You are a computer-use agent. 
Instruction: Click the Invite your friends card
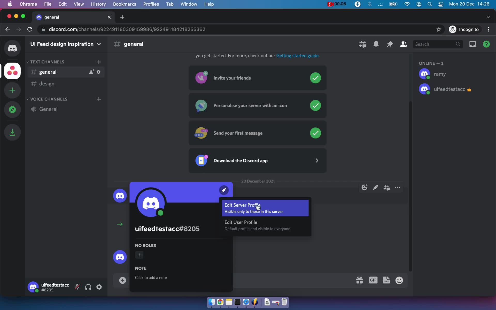pyautogui.click(x=257, y=78)
